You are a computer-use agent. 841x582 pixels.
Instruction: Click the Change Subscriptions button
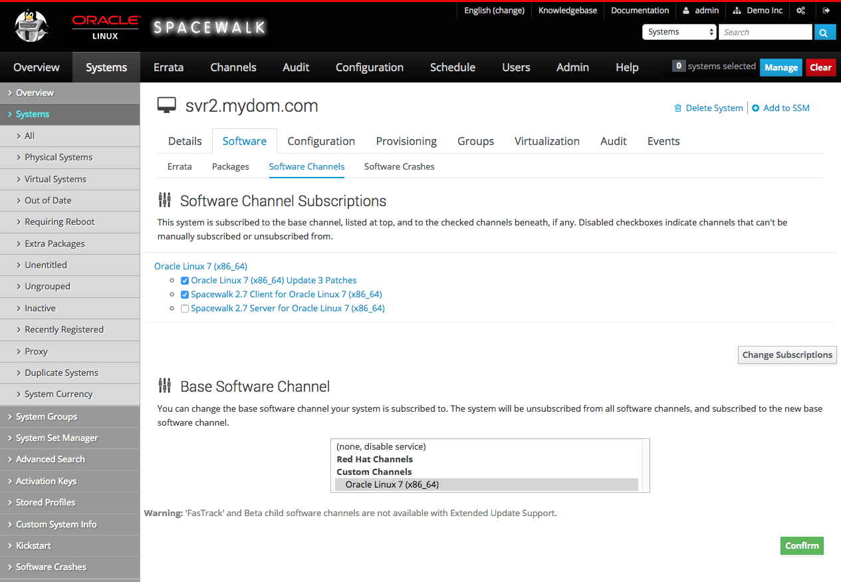click(x=787, y=355)
